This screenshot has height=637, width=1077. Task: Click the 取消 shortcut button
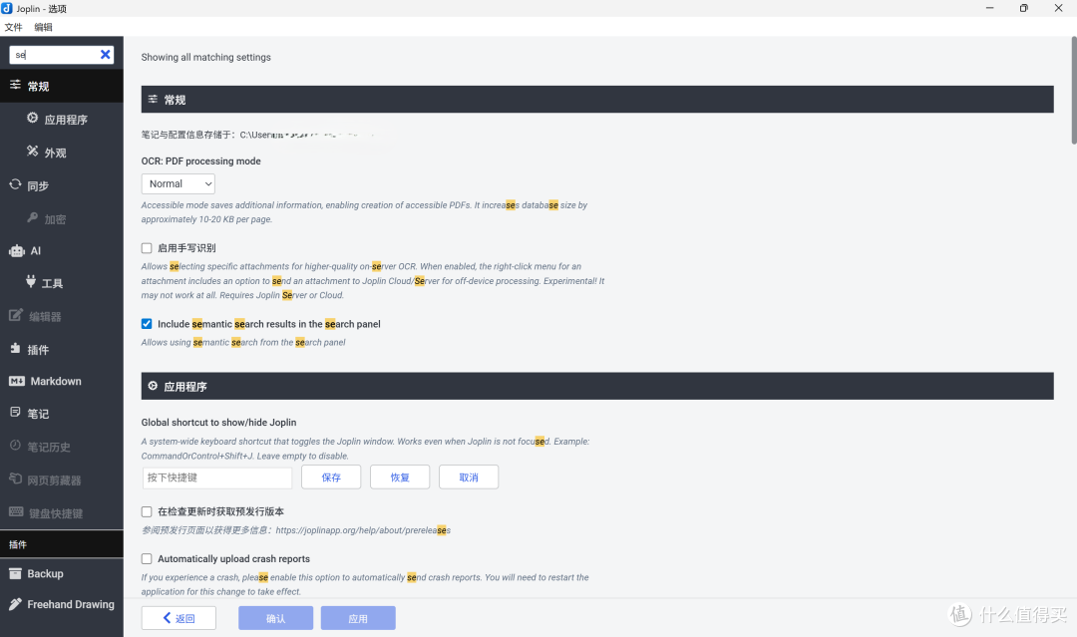[x=469, y=478]
